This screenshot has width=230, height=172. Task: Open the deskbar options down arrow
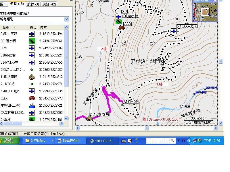pyautogui.click(x=179, y=140)
